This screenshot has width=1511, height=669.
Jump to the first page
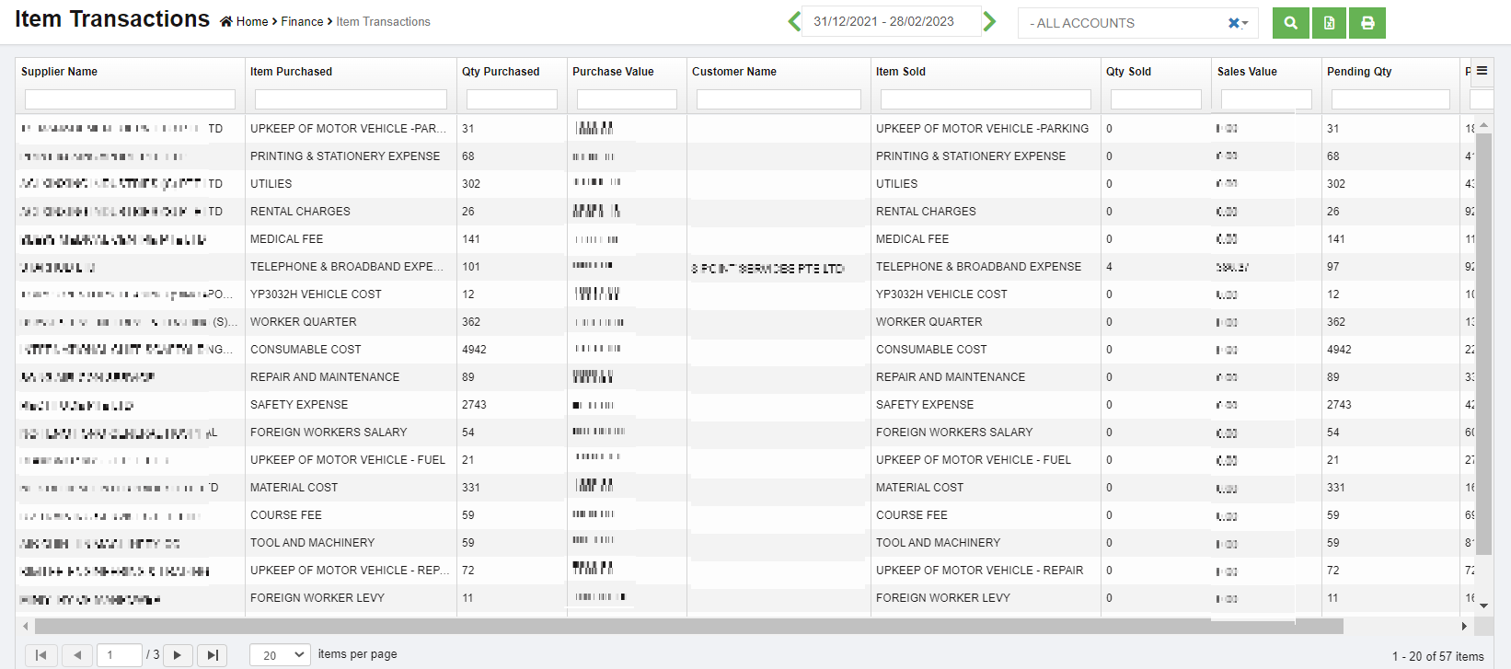point(40,655)
